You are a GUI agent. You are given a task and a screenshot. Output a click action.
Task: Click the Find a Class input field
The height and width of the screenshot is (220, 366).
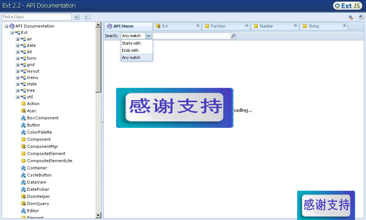tap(36, 17)
